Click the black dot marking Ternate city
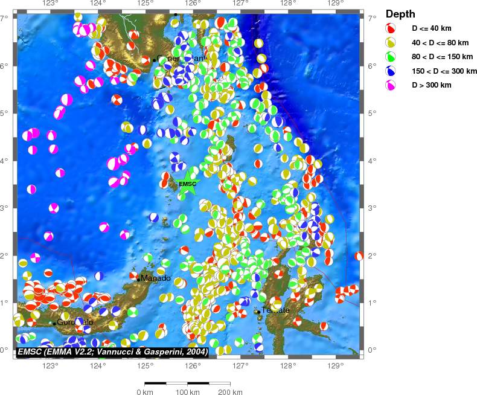 pos(258,312)
